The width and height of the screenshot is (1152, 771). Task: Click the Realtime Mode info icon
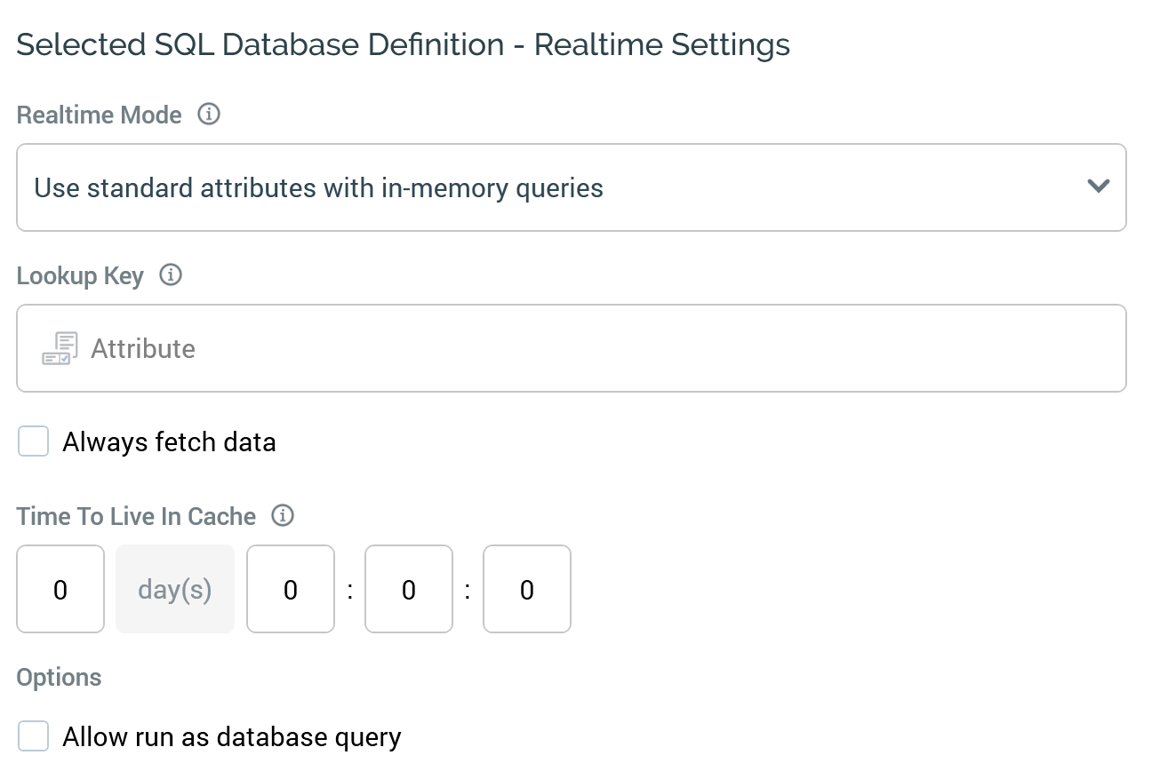click(x=209, y=115)
